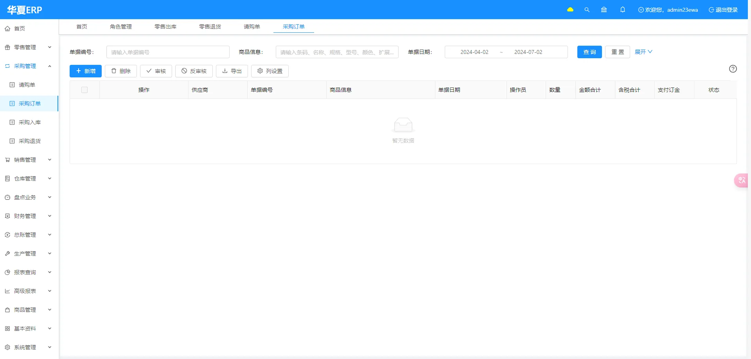Switch to the 零售退货 tab
Viewport: 751px width, 359px height.
(x=210, y=27)
